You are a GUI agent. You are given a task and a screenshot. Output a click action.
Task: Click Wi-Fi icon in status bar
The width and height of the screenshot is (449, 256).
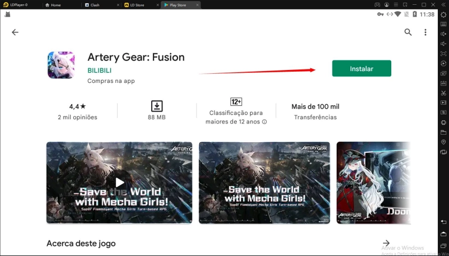[398, 14]
